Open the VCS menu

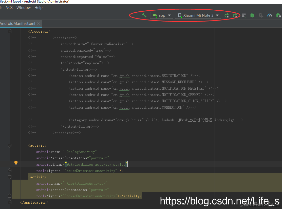(9, 8)
